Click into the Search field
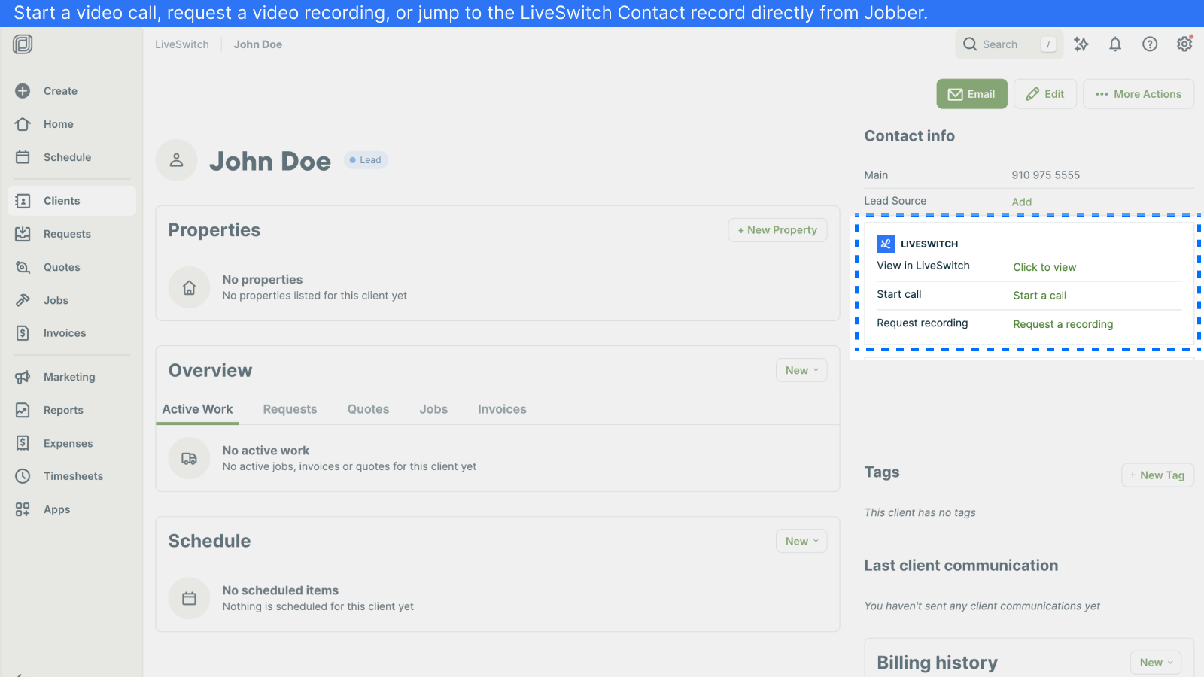Screen dimensions: 1204x677 pyautogui.click(x=1009, y=44)
